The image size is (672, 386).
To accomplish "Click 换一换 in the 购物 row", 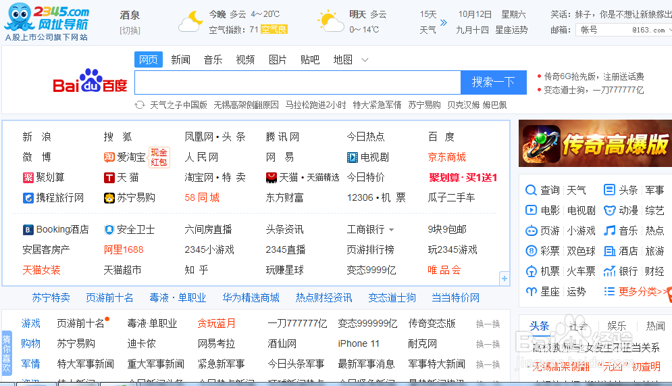I will click(x=488, y=344).
